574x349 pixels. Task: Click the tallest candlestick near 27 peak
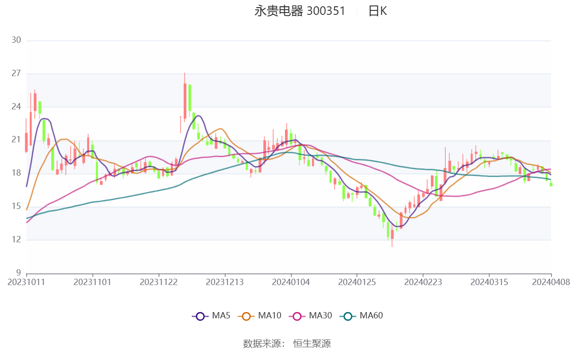pyautogui.click(x=185, y=97)
